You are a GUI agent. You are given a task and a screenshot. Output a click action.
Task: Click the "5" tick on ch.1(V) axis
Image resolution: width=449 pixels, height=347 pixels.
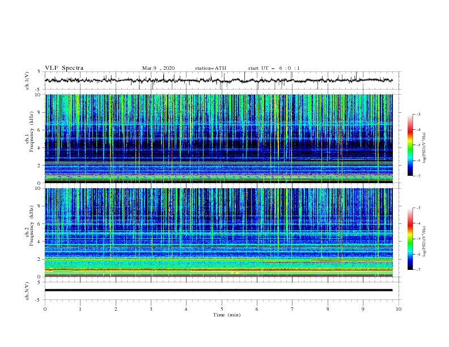(x=39, y=71)
